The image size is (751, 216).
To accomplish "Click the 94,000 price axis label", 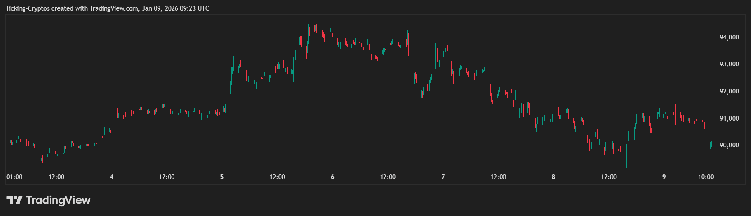I will [729, 37].
